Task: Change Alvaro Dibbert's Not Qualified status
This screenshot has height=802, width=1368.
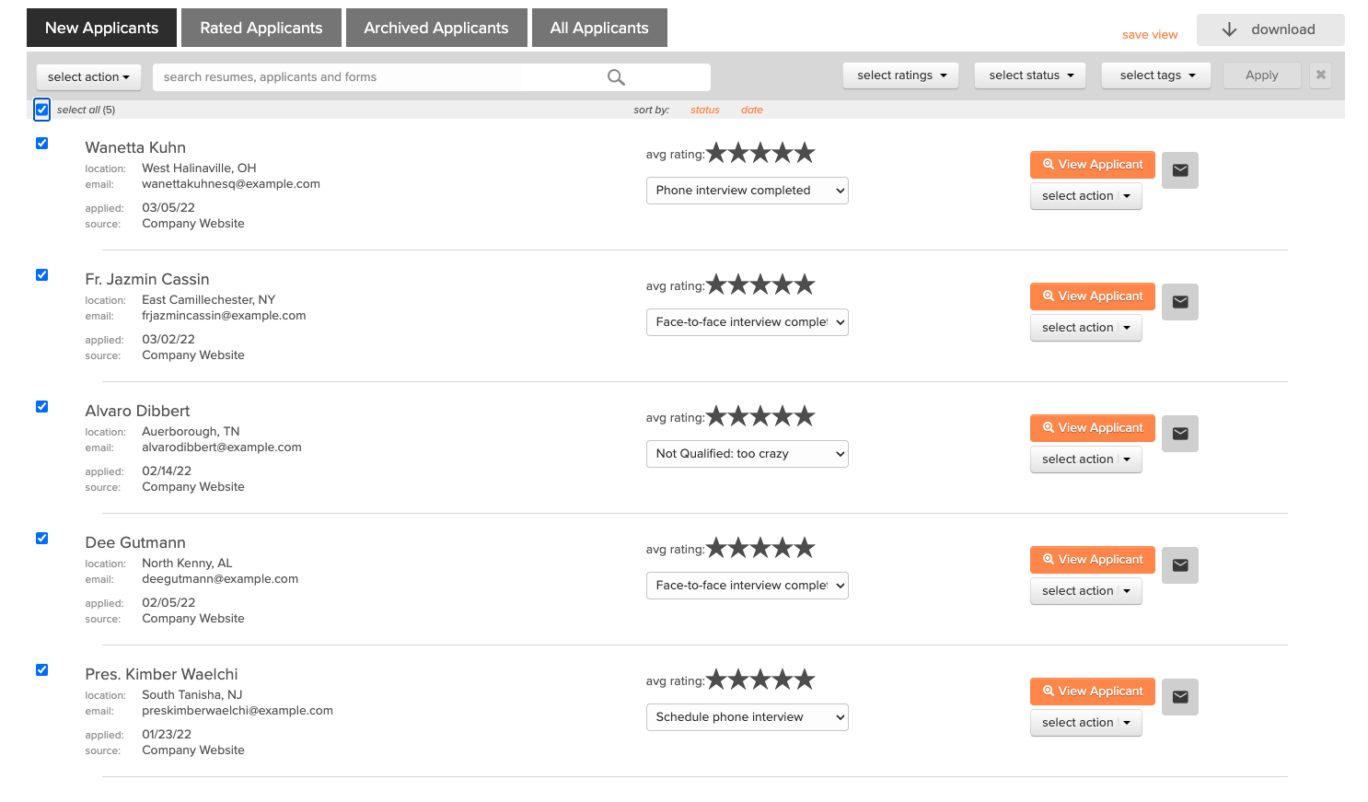Action: click(748, 454)
